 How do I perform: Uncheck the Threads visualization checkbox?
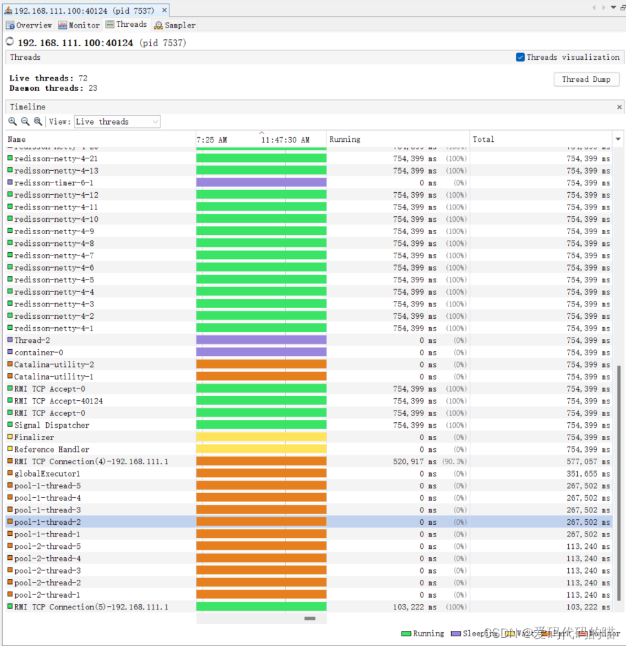tap(521, 57)
